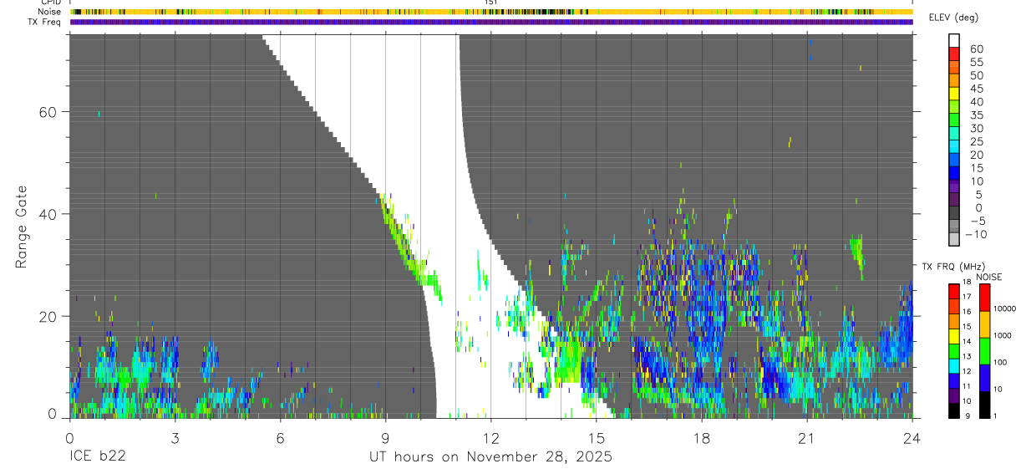Click the x-axis tick label '18'

pyautogui.click(x=701, y=437)
